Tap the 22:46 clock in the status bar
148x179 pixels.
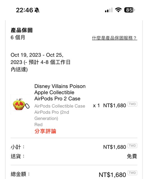[24, 10]
